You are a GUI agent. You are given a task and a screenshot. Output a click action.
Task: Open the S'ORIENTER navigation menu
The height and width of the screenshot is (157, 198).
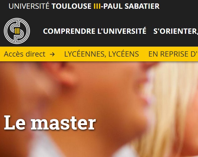[175, 31]
